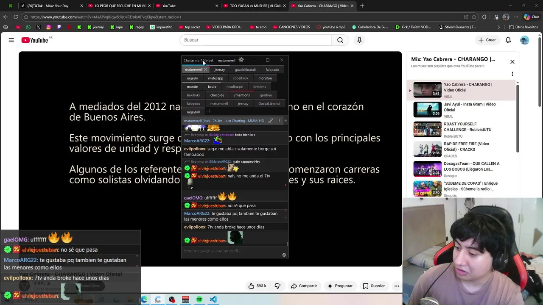Click the Preguntar button

[340, 286]
